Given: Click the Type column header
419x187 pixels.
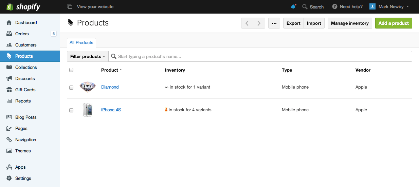Looking at the screenshot, I should coord(287,70).
